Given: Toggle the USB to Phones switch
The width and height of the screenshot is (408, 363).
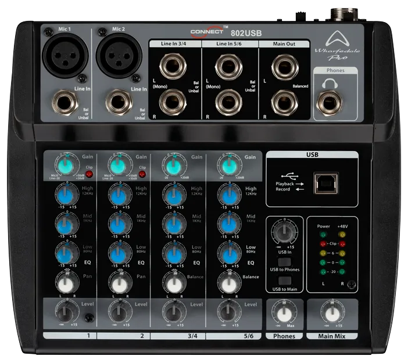Looking at the screenshot, I should tap(284, 261).
